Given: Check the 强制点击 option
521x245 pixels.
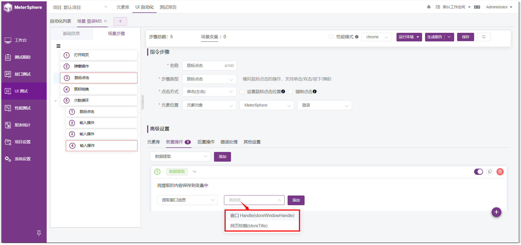Looking at the screenshot, I should pos(290,92).
